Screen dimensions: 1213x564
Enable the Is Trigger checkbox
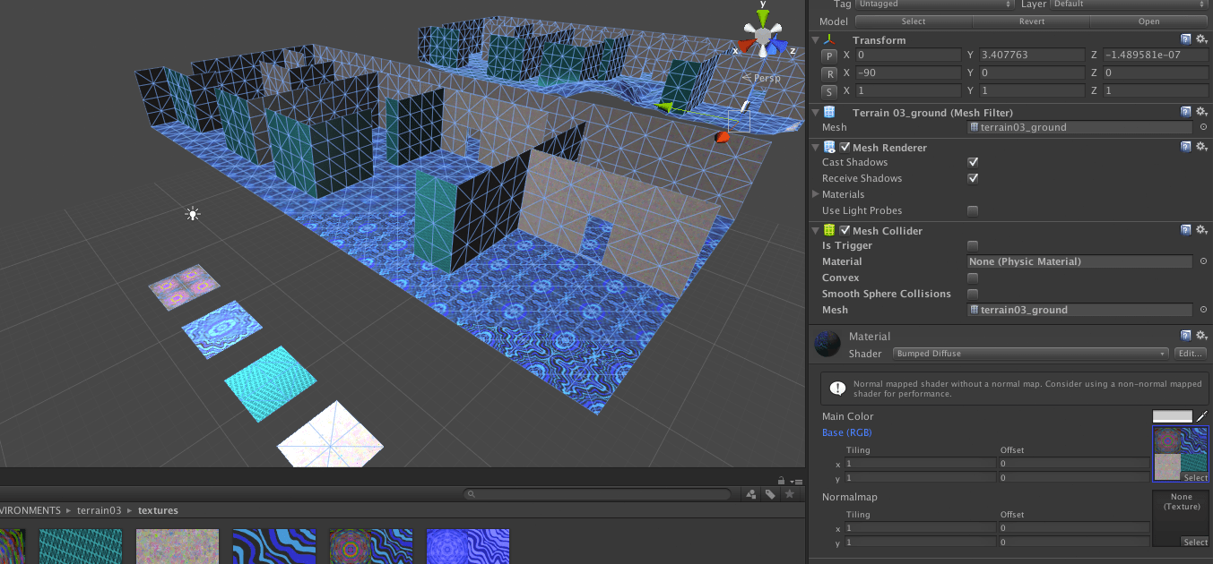973,245
